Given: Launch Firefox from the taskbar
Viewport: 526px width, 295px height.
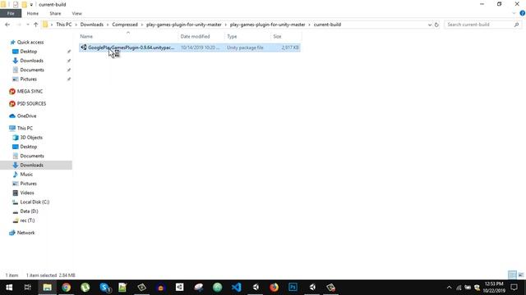Looking at the screenshot, I should point(274,288).
